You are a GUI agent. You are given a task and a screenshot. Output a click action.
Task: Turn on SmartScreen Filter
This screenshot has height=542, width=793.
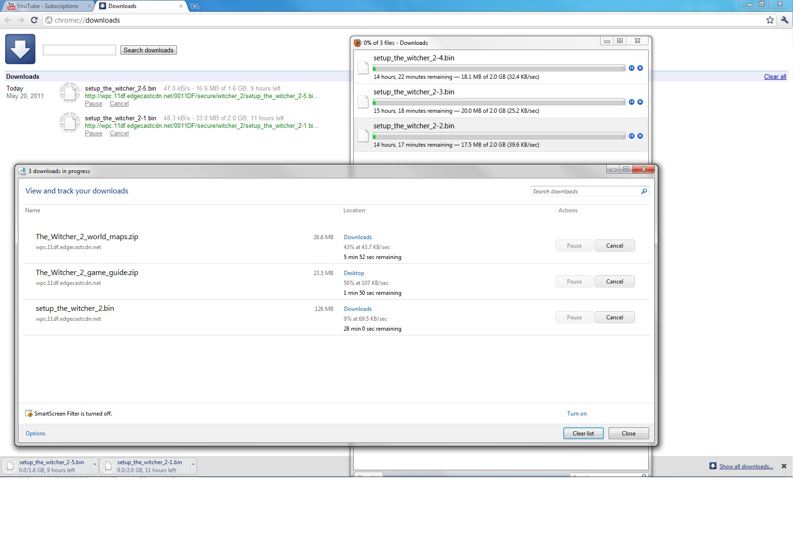[576, 414]
